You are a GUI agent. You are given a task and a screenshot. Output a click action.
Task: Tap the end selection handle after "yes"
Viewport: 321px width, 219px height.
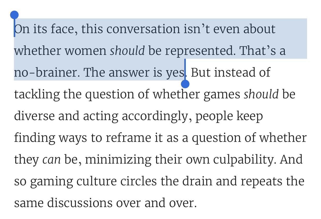coord(185,84)
